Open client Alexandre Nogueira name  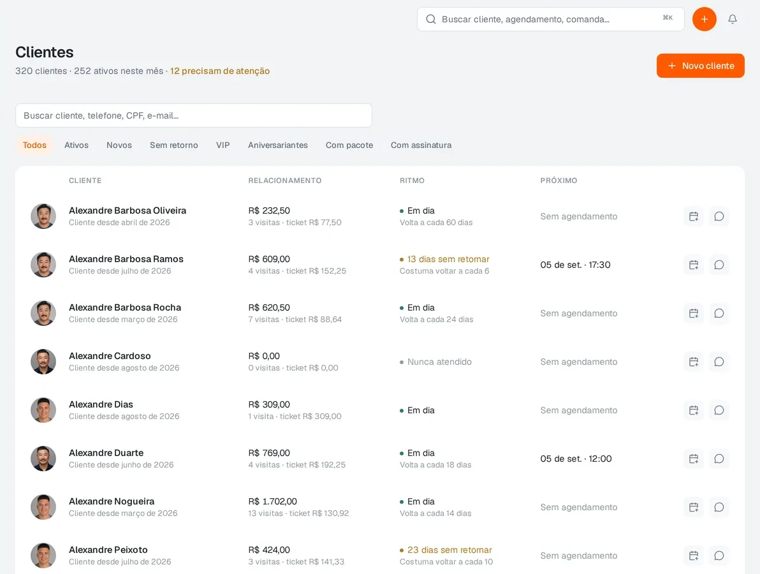pos(112,501)
